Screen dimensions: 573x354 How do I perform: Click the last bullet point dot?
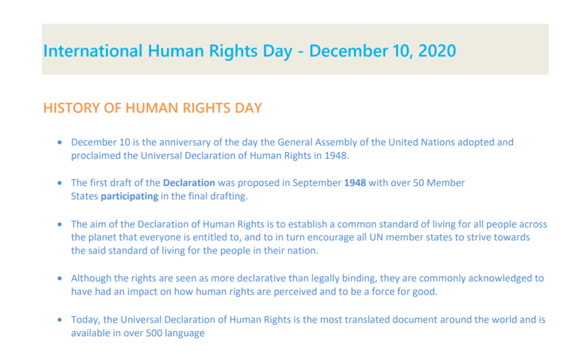(x=60, y=320)
